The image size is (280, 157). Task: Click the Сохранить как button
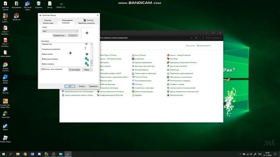pos(59,35)
